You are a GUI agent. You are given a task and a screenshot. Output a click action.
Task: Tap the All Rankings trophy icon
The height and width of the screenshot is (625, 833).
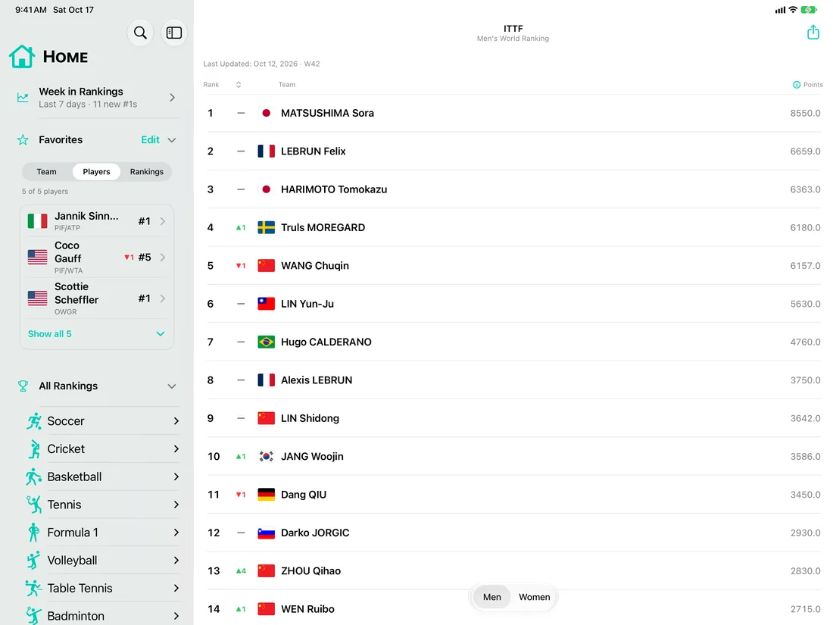pos(23,386)
